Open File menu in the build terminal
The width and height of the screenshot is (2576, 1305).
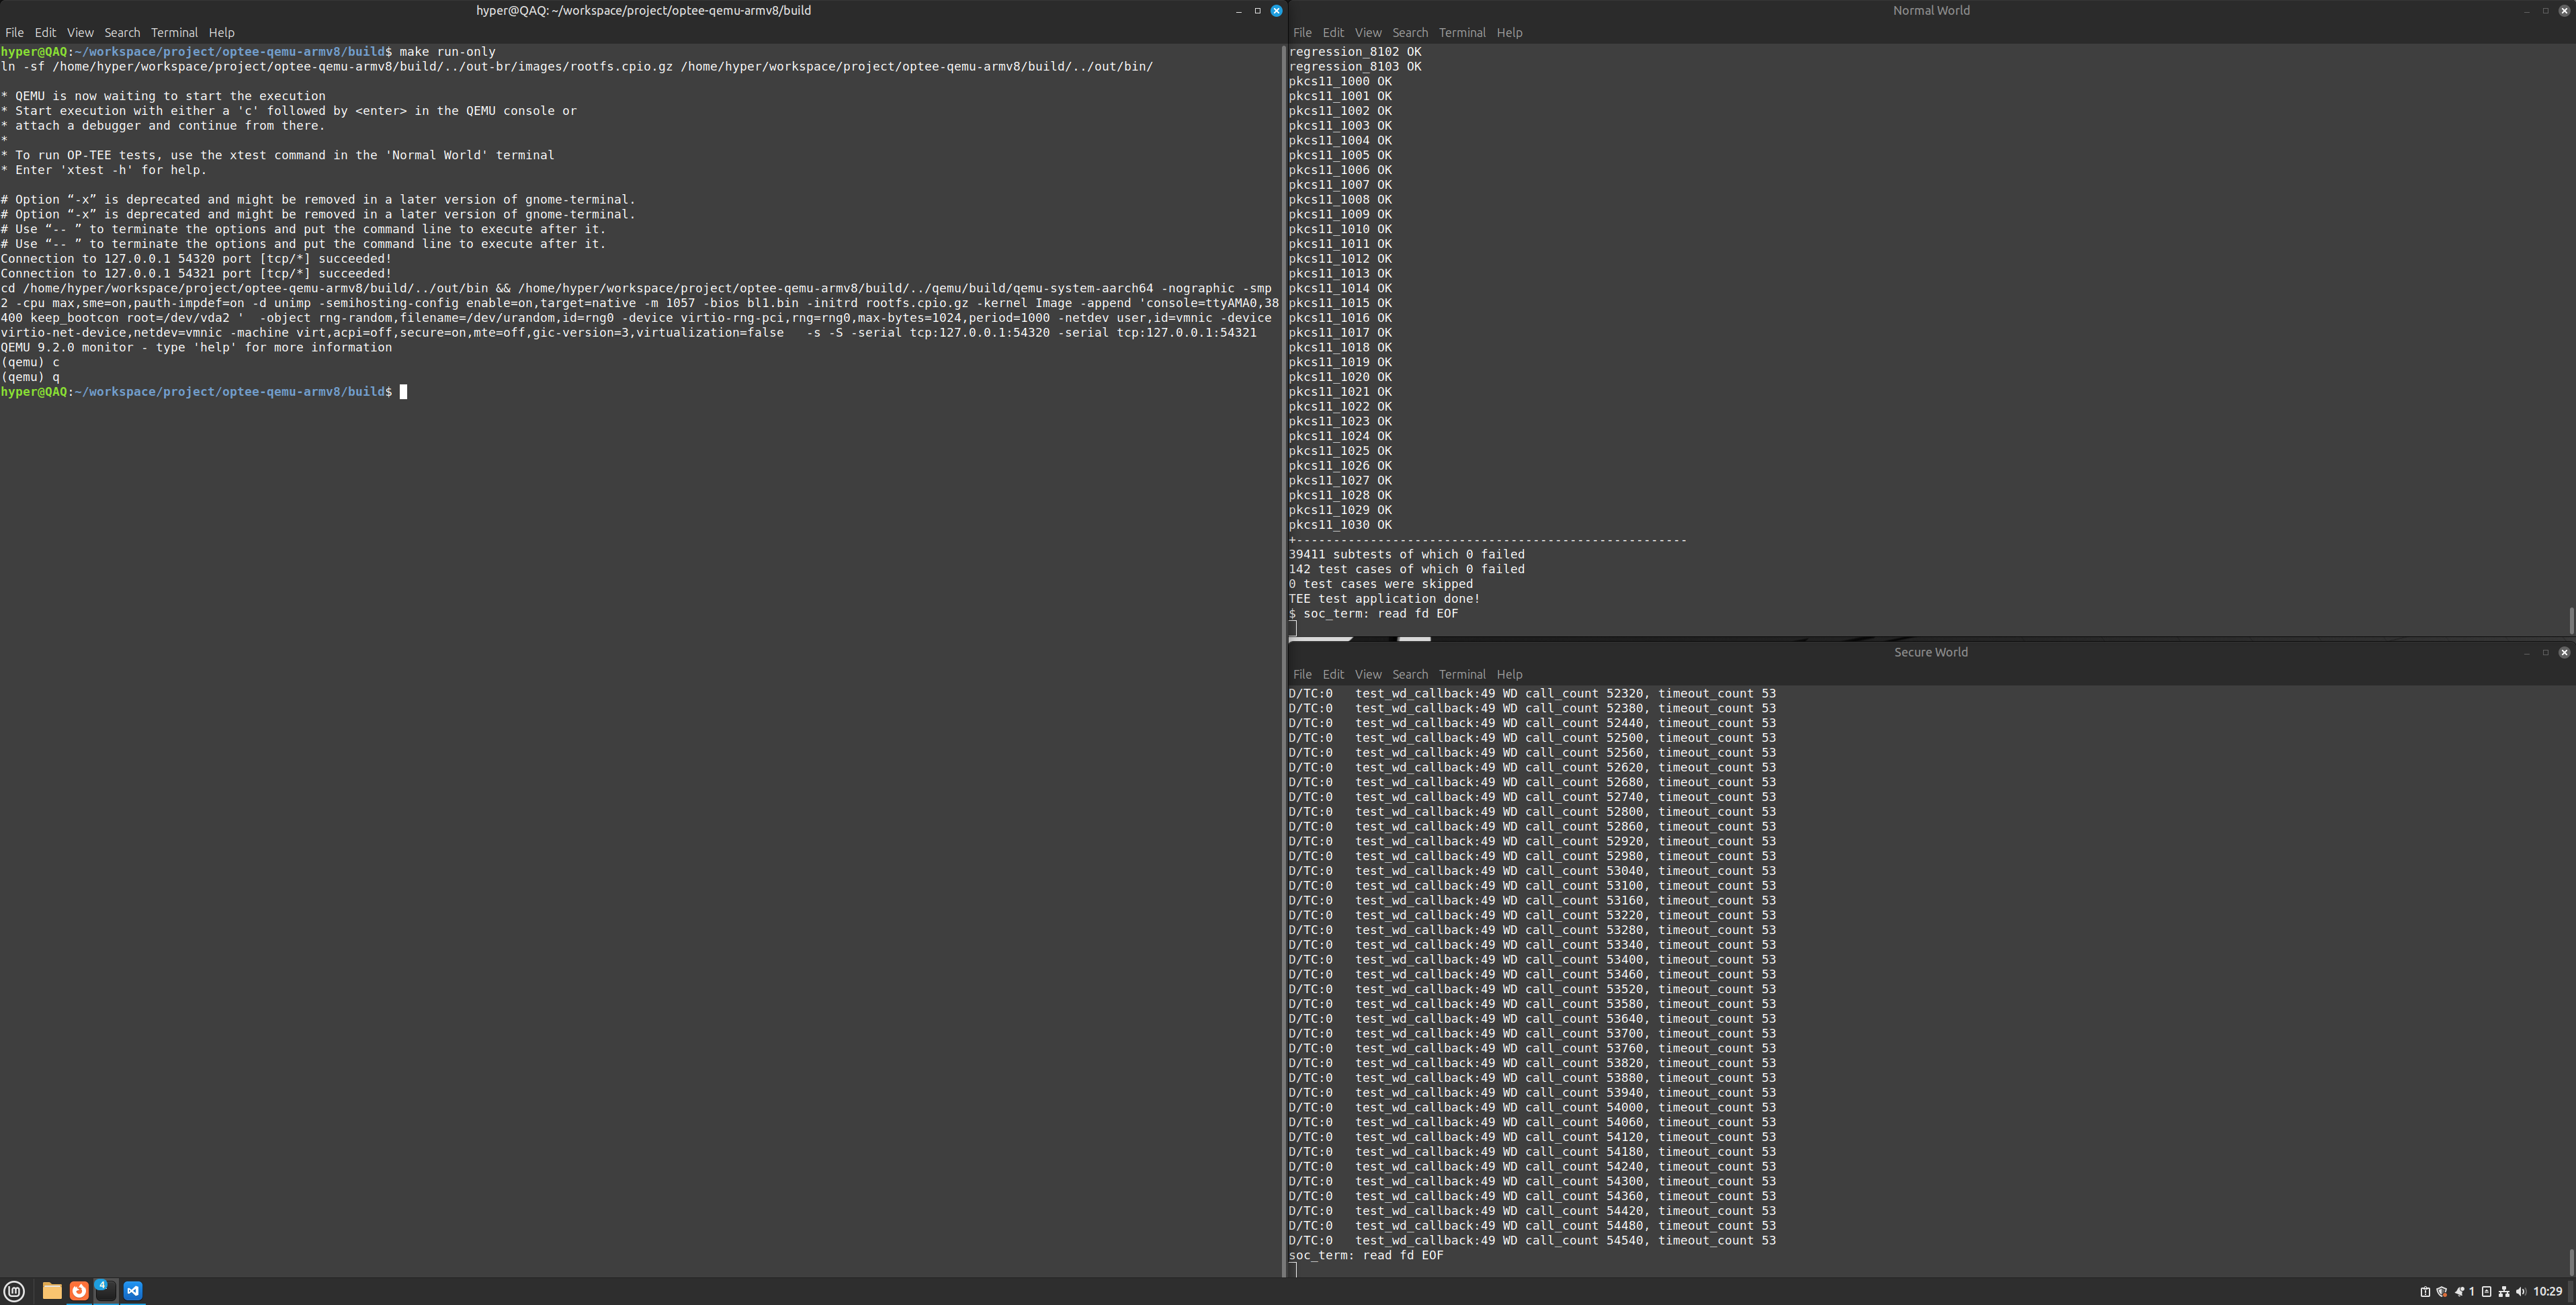click(14, 33)
